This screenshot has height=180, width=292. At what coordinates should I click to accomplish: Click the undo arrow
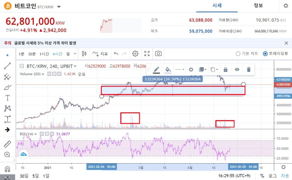click(x=116, y=54)
